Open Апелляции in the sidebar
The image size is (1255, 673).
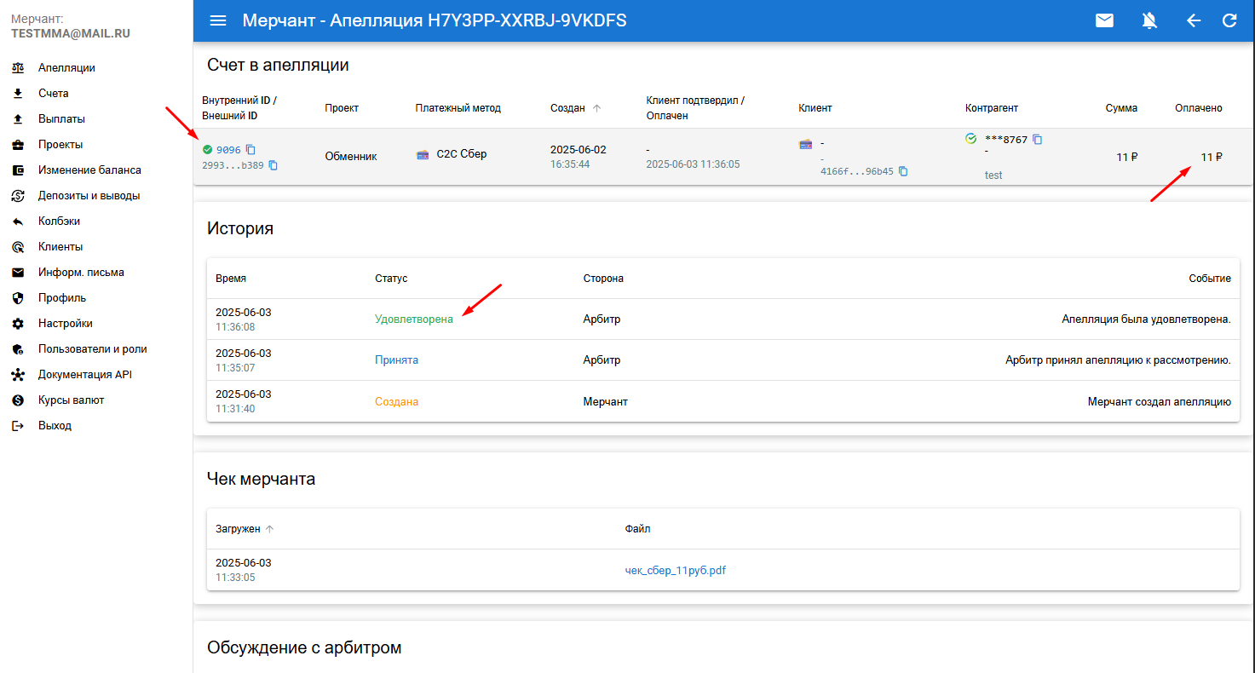[66, 68]
